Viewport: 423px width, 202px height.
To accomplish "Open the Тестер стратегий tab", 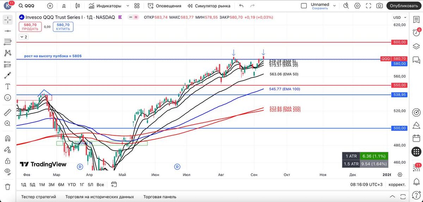I will (39, 197).
